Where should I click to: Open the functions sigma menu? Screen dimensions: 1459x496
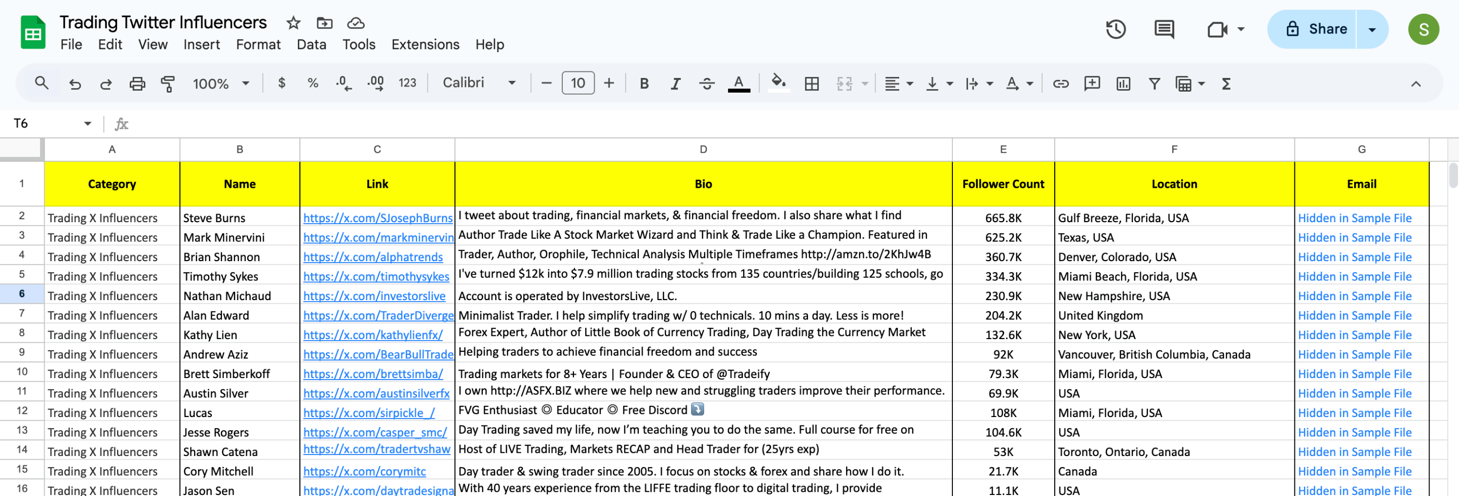coord(1226,84)
